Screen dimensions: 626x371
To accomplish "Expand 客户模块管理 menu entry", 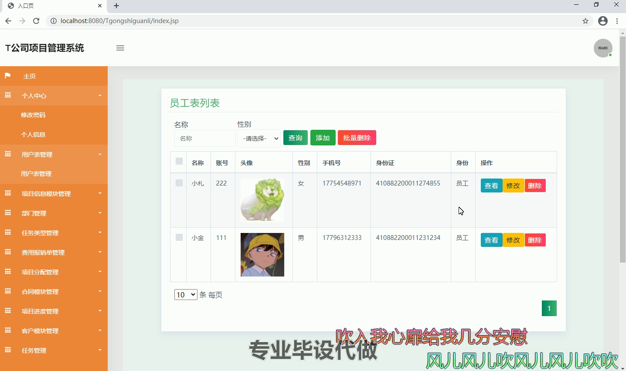I will [x=54, y=331].
